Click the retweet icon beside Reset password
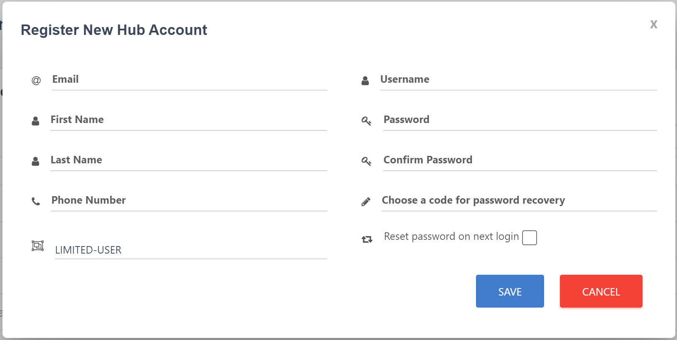Viewport: 677px width, 340px height. [x=367, y=239]
